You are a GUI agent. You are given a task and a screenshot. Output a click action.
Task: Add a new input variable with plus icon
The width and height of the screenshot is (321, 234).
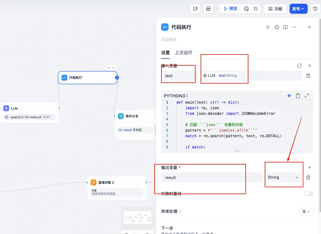309,66
